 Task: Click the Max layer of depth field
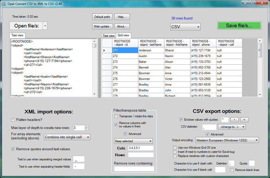click(x=79, y=128)
